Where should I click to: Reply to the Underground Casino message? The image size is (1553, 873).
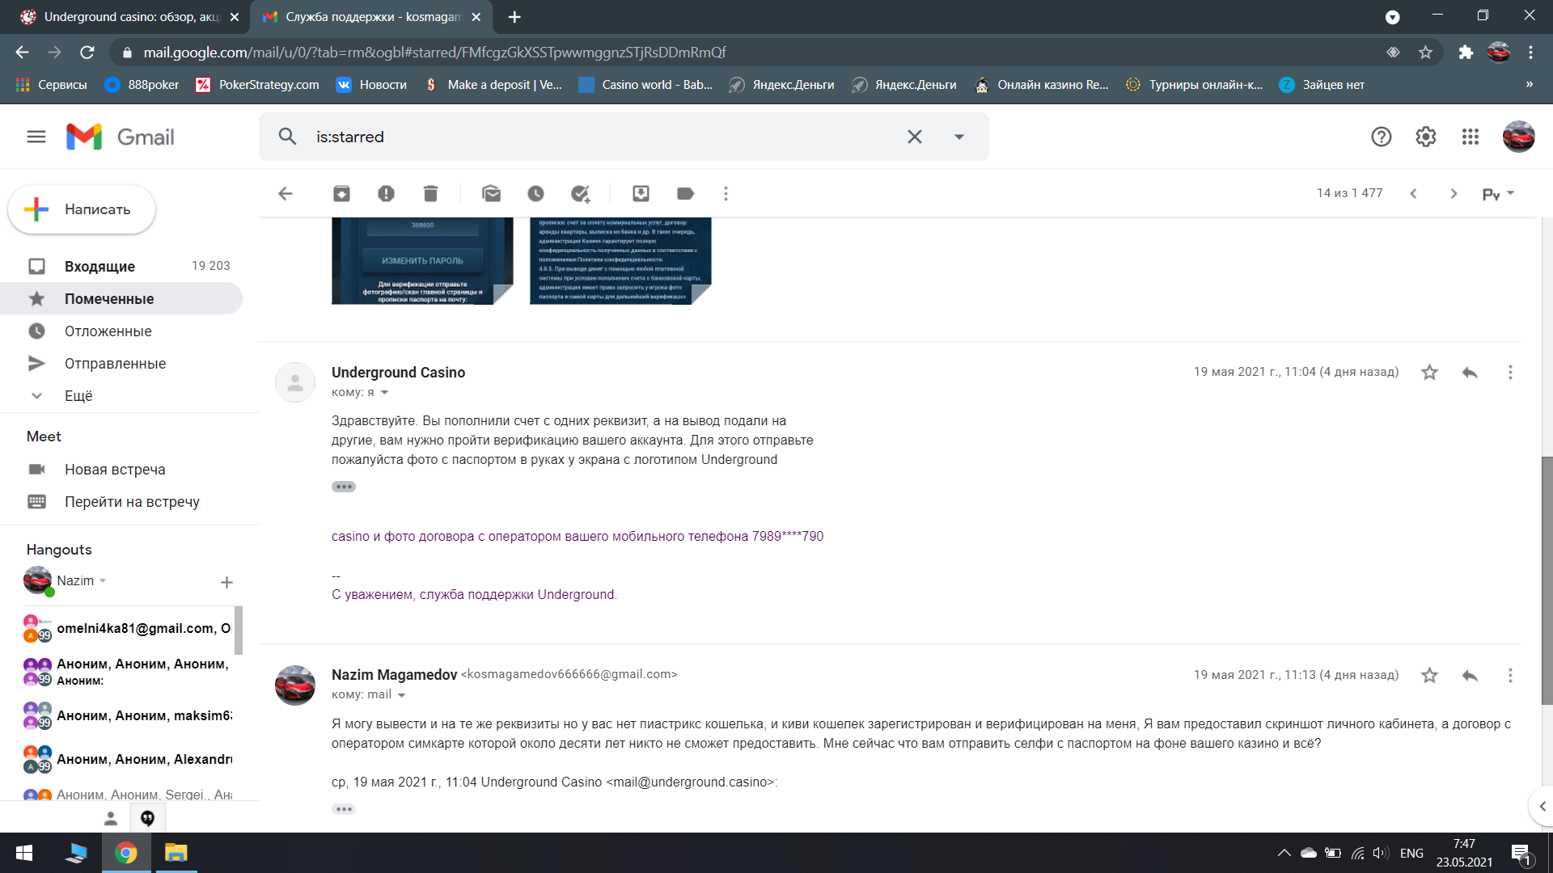click(x=1470, y=372)
